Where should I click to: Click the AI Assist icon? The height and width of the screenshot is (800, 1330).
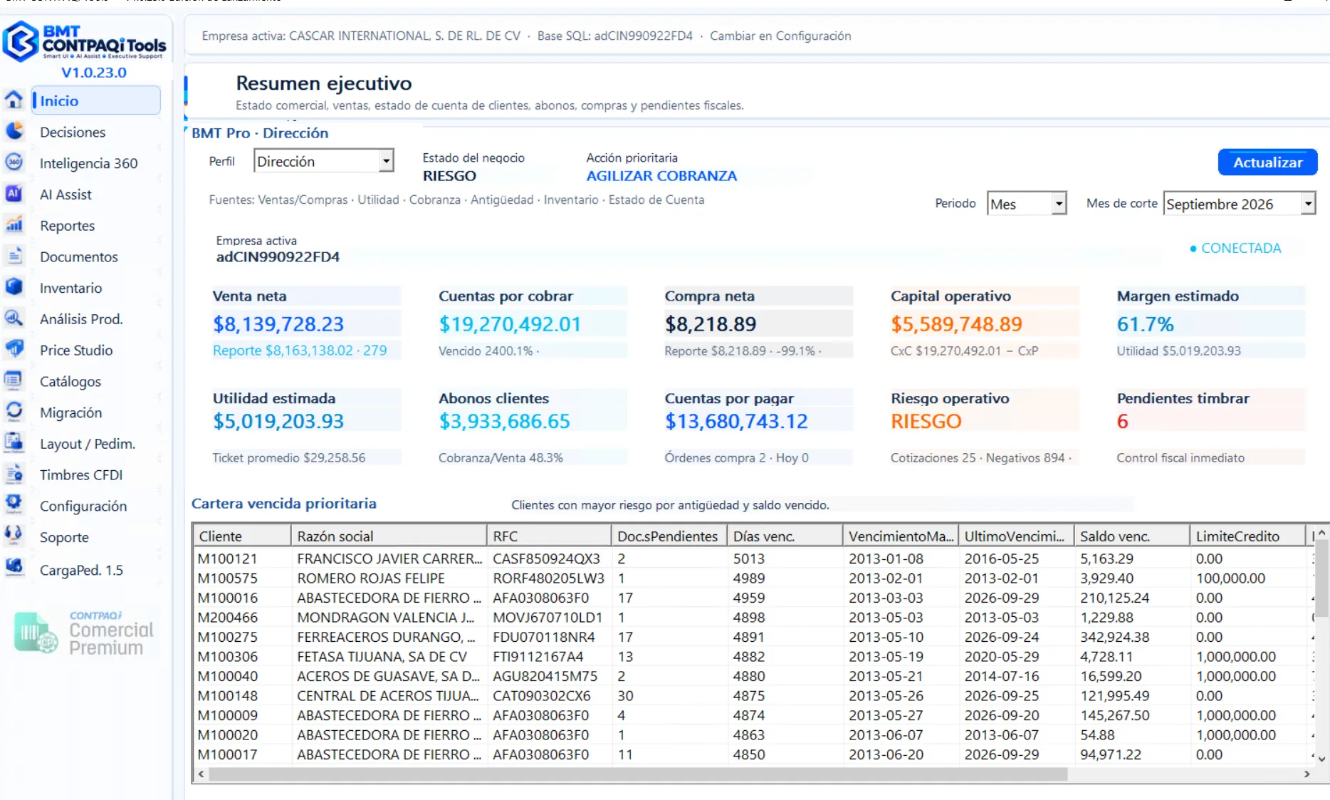click(14, 194)
